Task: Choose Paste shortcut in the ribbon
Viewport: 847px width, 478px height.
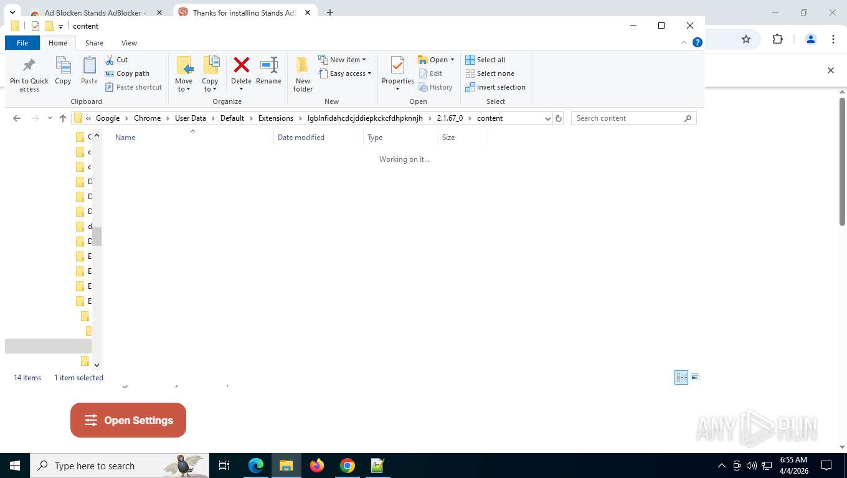Action: 133,87
